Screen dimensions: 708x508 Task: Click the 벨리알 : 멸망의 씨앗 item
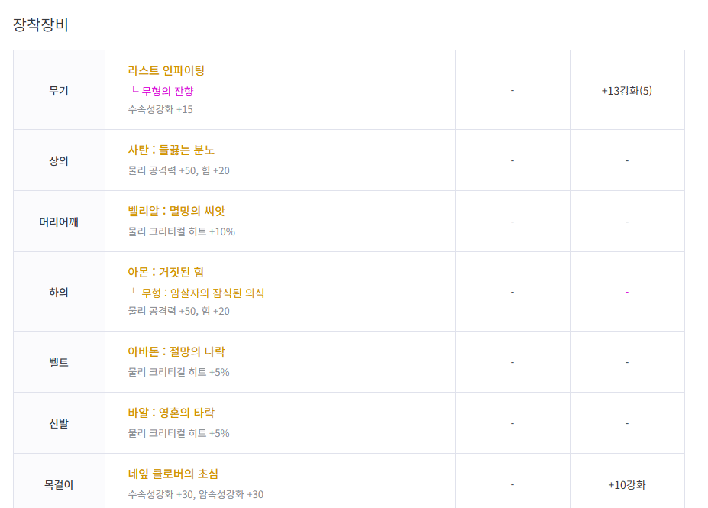[x=176, y=211]
